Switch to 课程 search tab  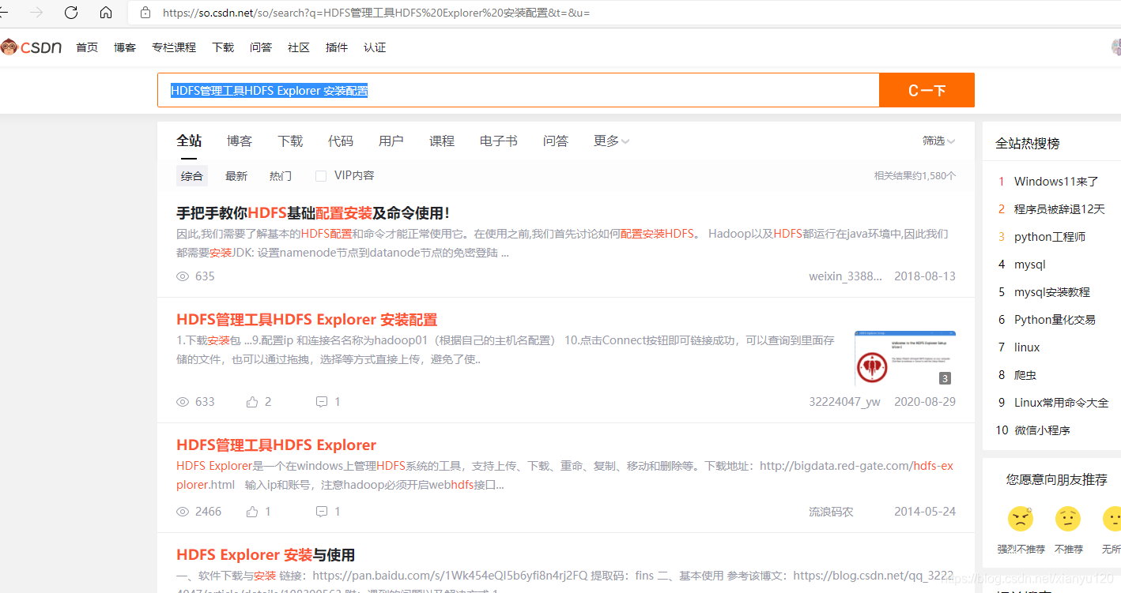click(x=442, y=141)
